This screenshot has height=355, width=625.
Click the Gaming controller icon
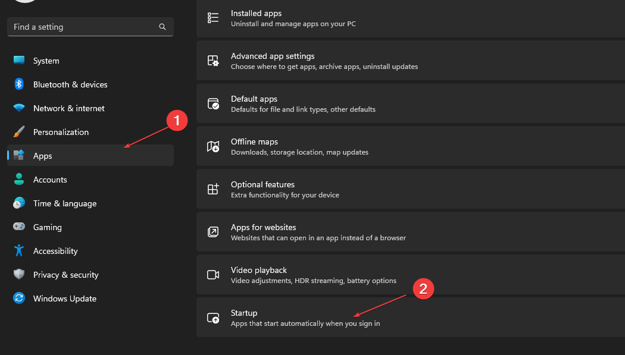coord(18,227)
